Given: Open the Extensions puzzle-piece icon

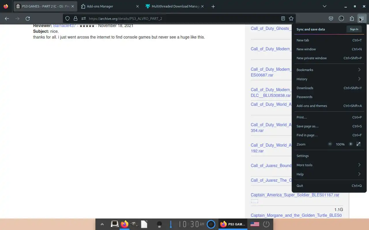Looking at the screenshot, I should coord(352,18).
